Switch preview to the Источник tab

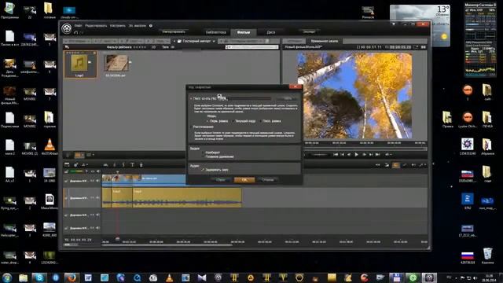click(294, 41)
